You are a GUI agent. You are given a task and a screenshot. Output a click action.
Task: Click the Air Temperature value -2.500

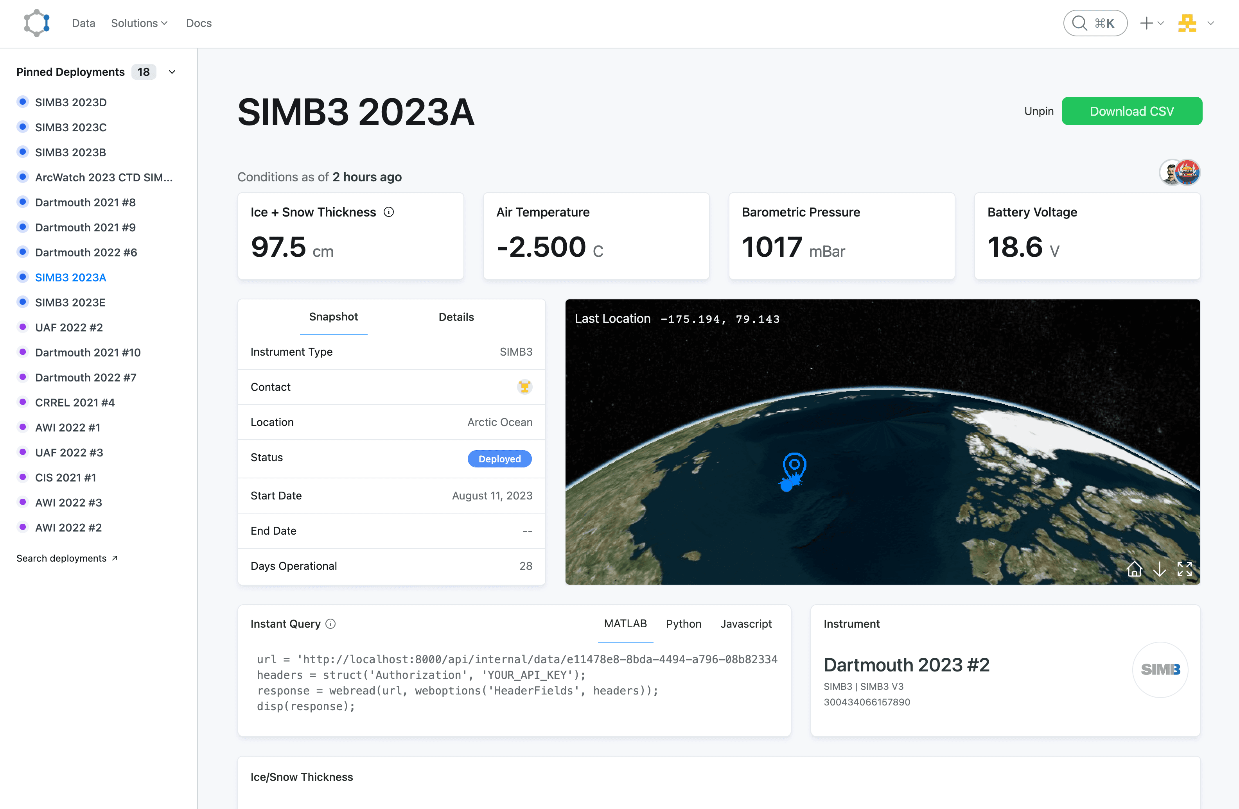pos(541,247)
